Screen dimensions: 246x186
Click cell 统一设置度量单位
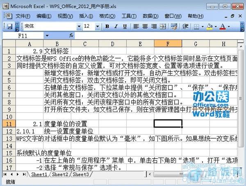[57, 131]
